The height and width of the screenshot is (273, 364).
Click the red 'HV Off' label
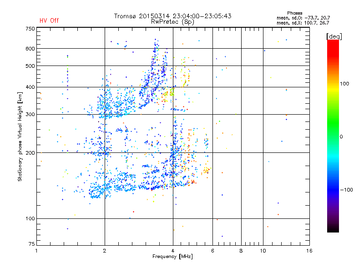(x=49, y=20)
